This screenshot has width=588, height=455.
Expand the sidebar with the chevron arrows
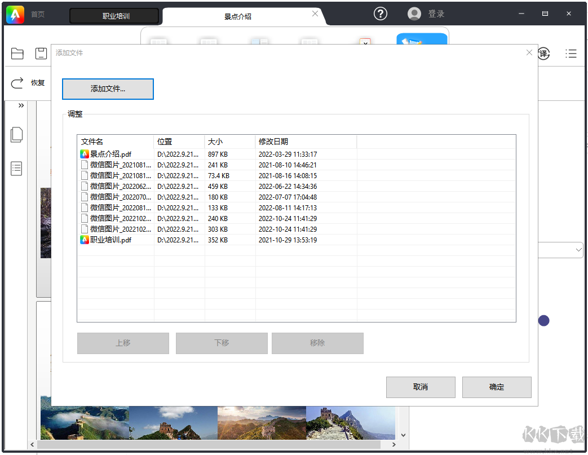coord(20,105)
